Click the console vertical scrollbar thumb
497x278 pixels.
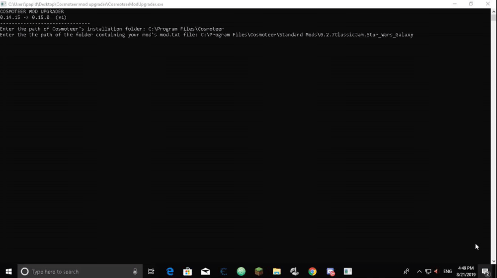(x=494, y=17)
